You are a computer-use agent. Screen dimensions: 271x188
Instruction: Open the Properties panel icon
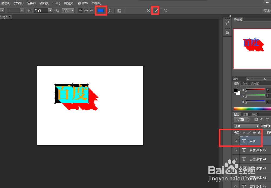227,32
